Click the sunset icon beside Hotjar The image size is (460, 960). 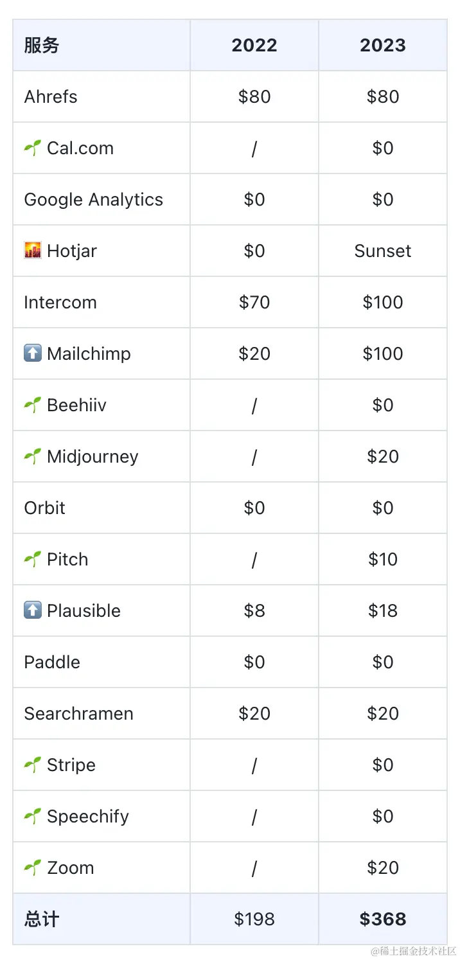(x=33, y=251)
